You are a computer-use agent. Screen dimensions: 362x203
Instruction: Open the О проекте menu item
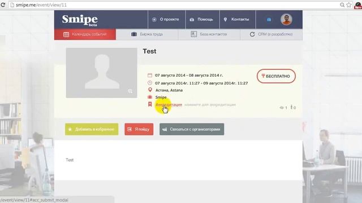(x=166, y=20)
